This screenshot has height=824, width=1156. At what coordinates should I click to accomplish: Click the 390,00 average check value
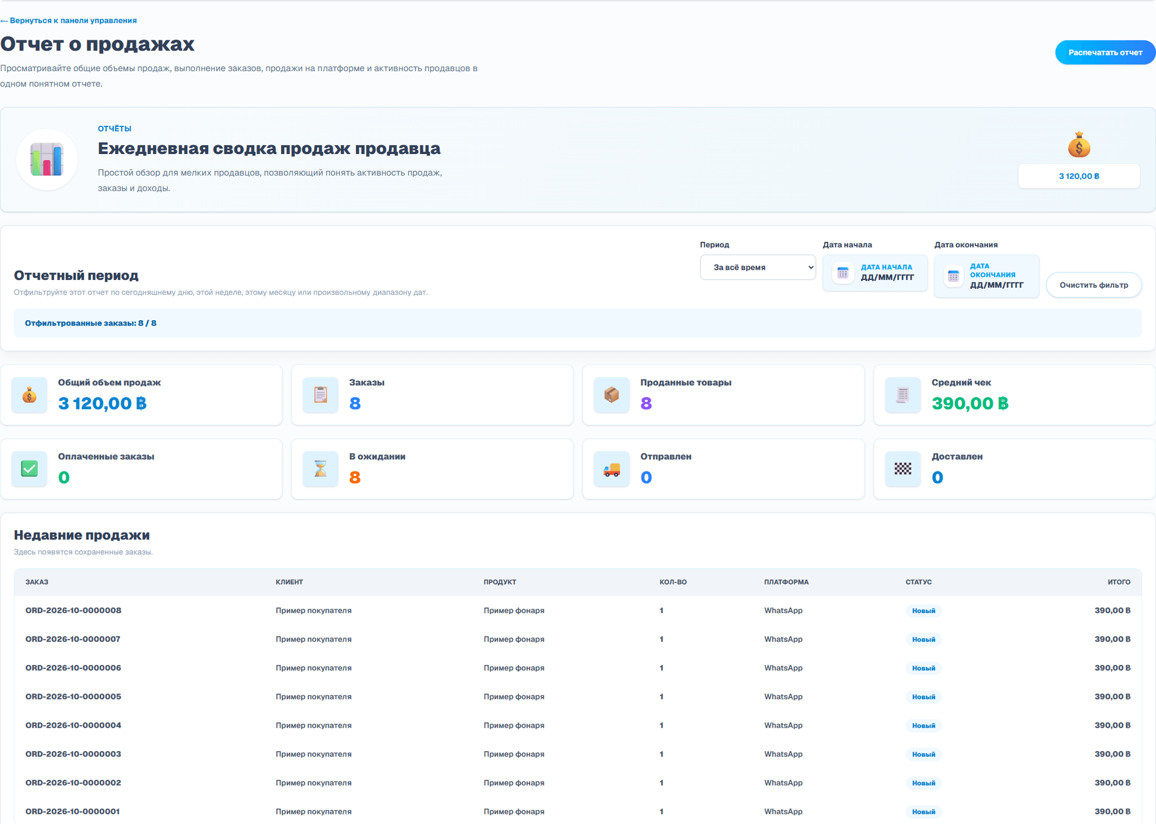tap(970, 403)
